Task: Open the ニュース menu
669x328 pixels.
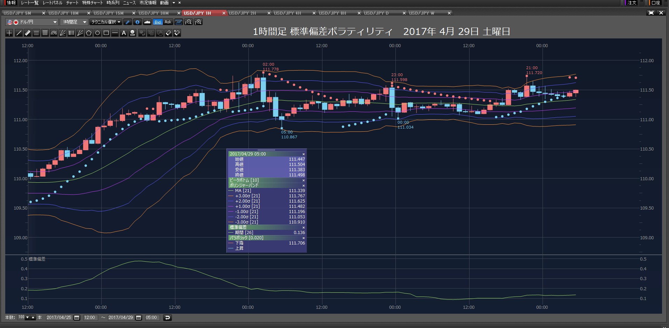Action: 129,3
